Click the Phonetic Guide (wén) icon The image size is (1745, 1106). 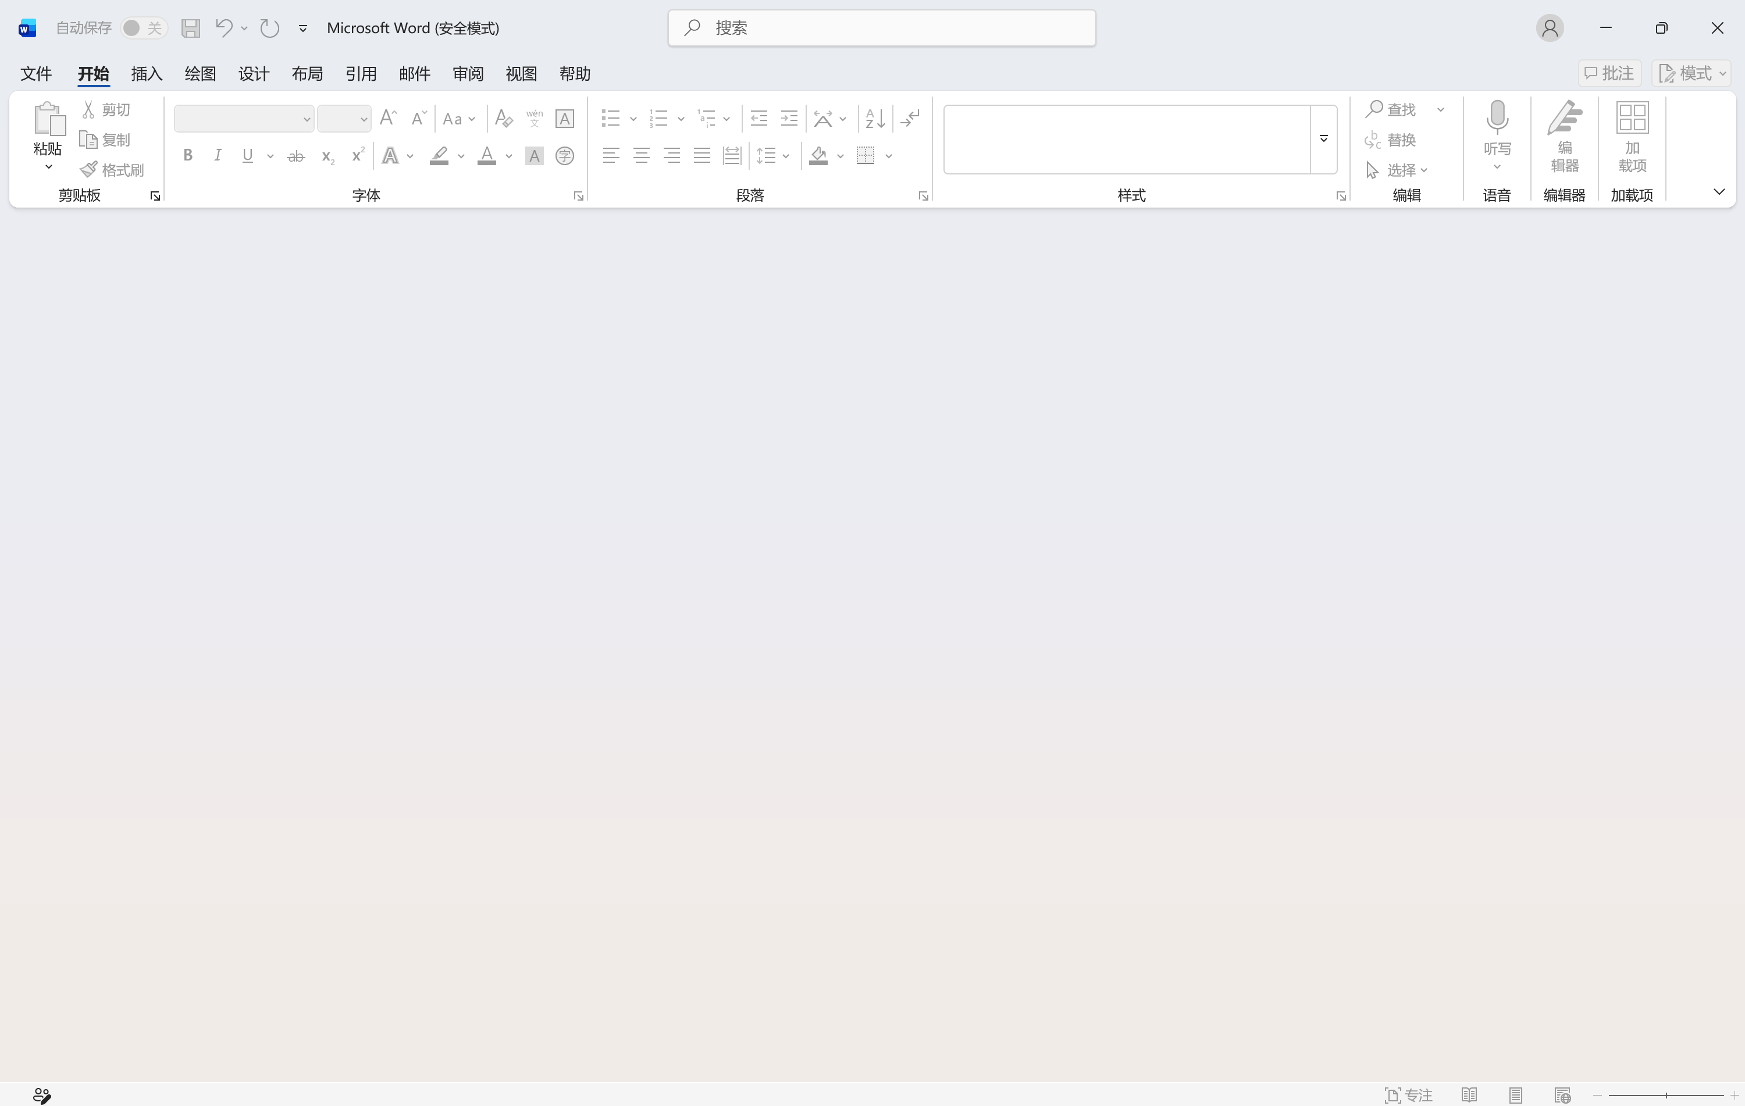pyautogui.click(x=534, y=118)
